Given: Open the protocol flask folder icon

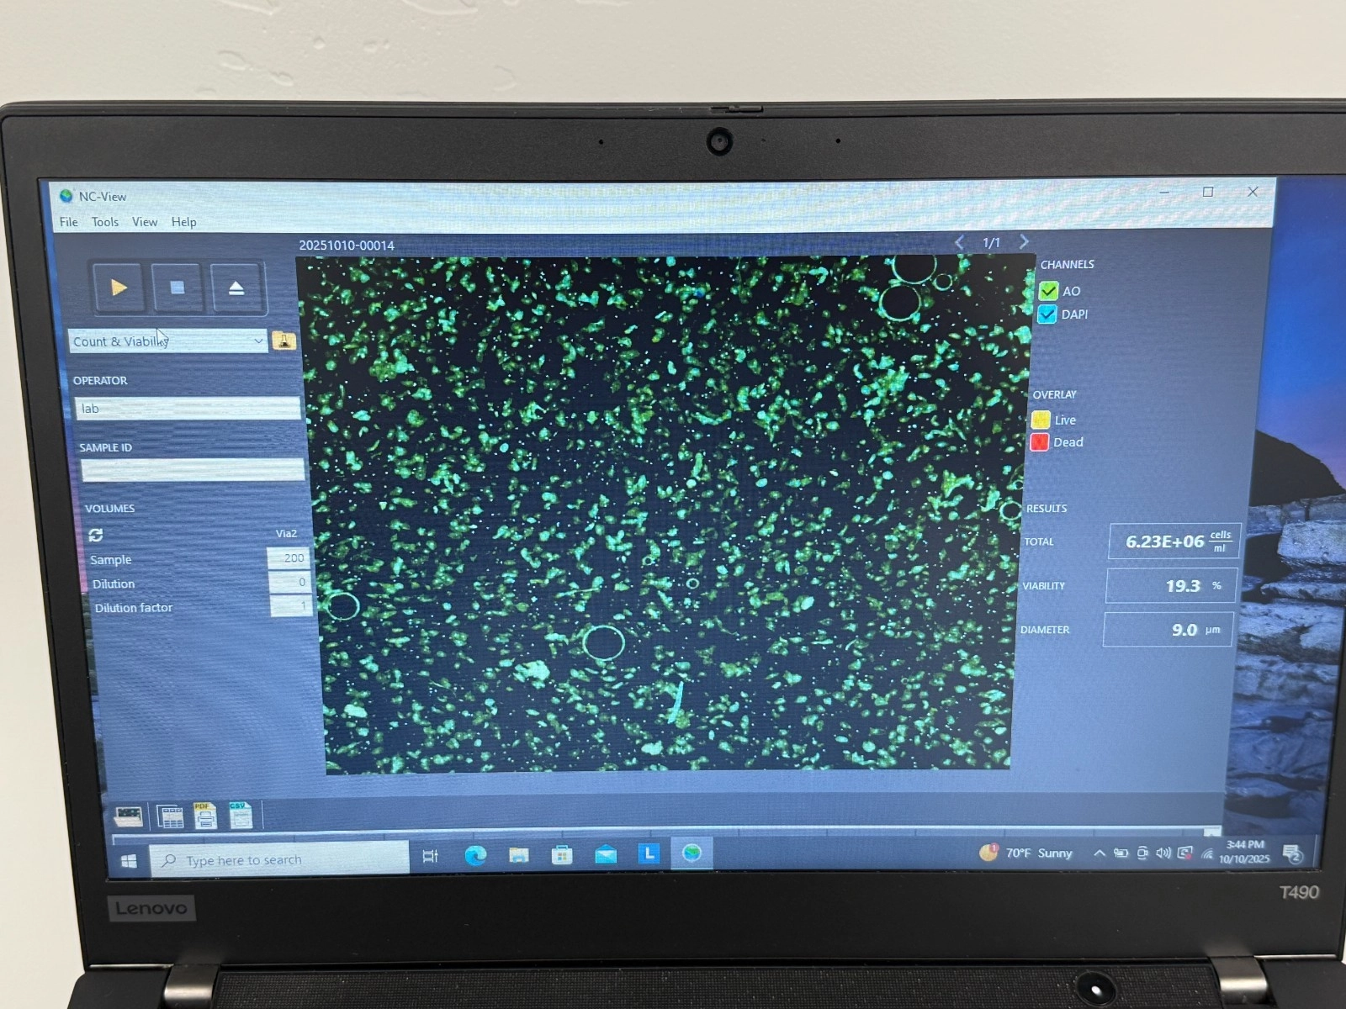Looking at the screenshot, I should point(284,341).
